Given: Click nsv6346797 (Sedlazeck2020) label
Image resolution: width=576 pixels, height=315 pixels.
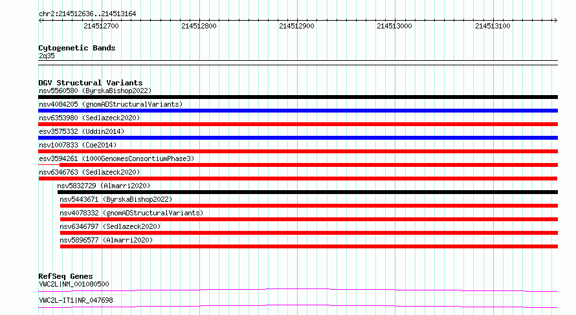Looking at the screenshot, I should point(110,226).
